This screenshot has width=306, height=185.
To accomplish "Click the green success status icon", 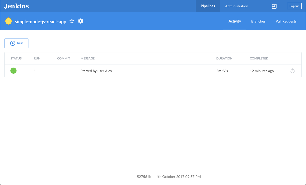I will [x=13, y=71].
